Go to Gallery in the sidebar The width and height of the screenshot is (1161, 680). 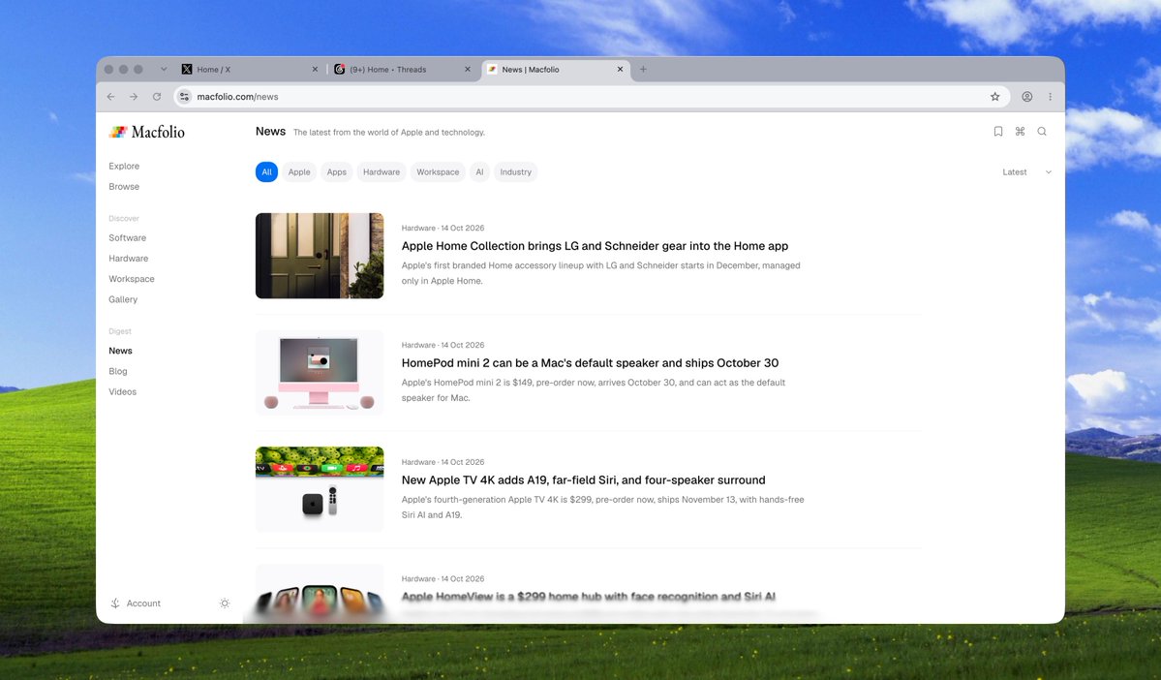[x=123, y=299]
